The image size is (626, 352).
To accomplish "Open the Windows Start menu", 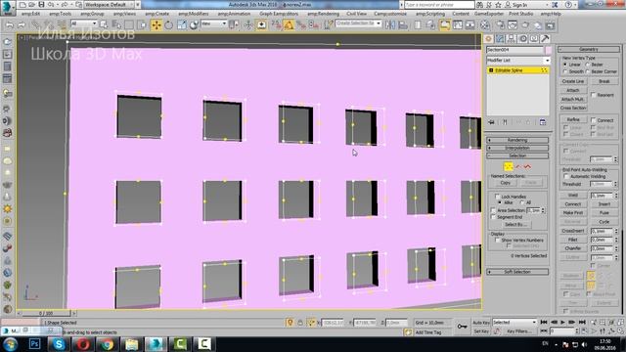I will tap(10, 344).
